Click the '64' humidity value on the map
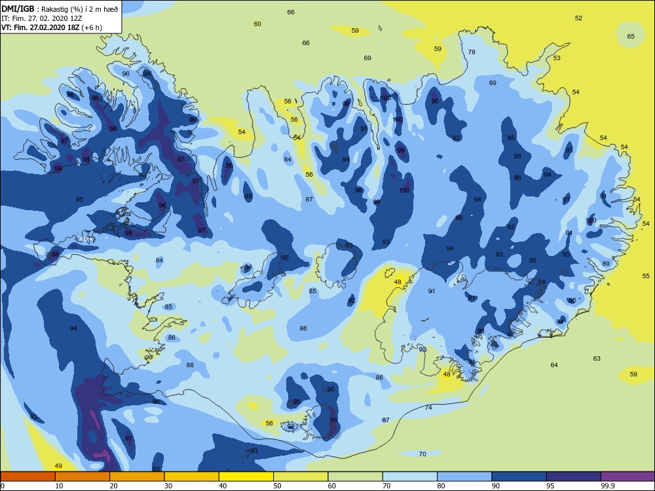655x491 pixels. (554, 365)
